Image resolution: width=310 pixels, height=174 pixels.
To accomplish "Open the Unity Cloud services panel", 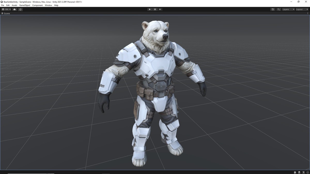I will [x=14, y=9].
